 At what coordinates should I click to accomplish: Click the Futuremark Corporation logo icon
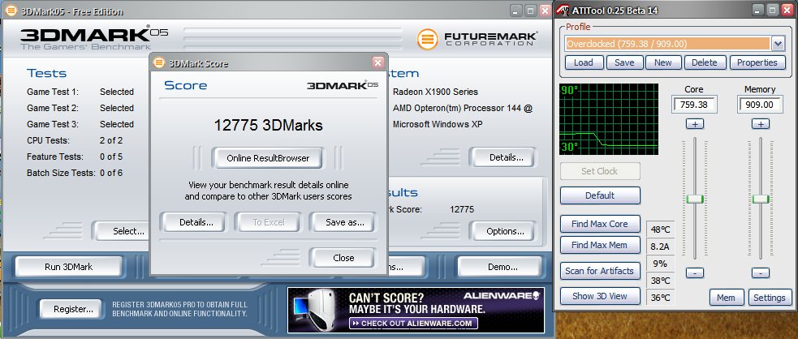[x=428, y=39]
